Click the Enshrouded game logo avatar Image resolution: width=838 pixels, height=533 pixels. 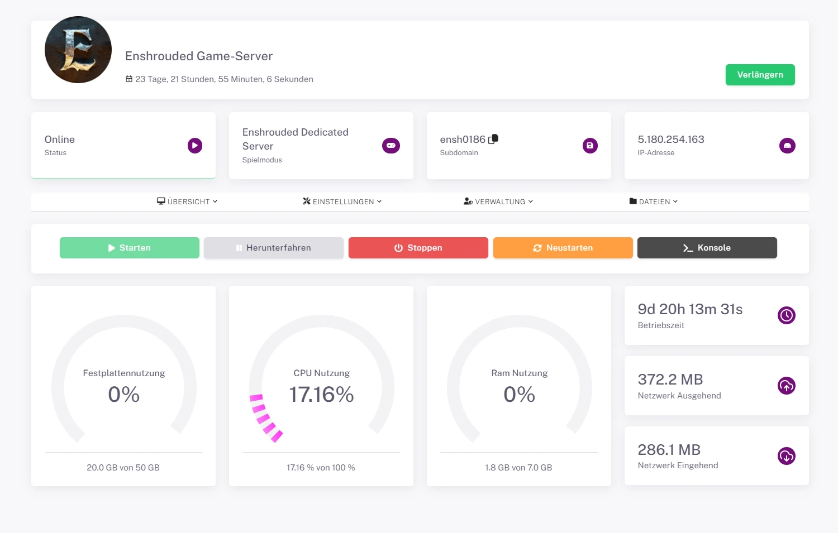coord(78,50)
